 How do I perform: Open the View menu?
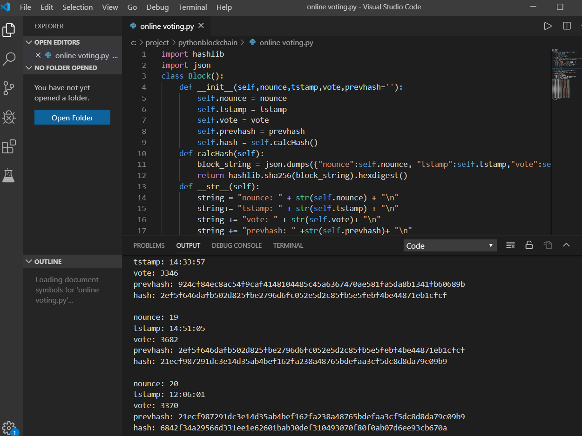(x=110, y=7)
